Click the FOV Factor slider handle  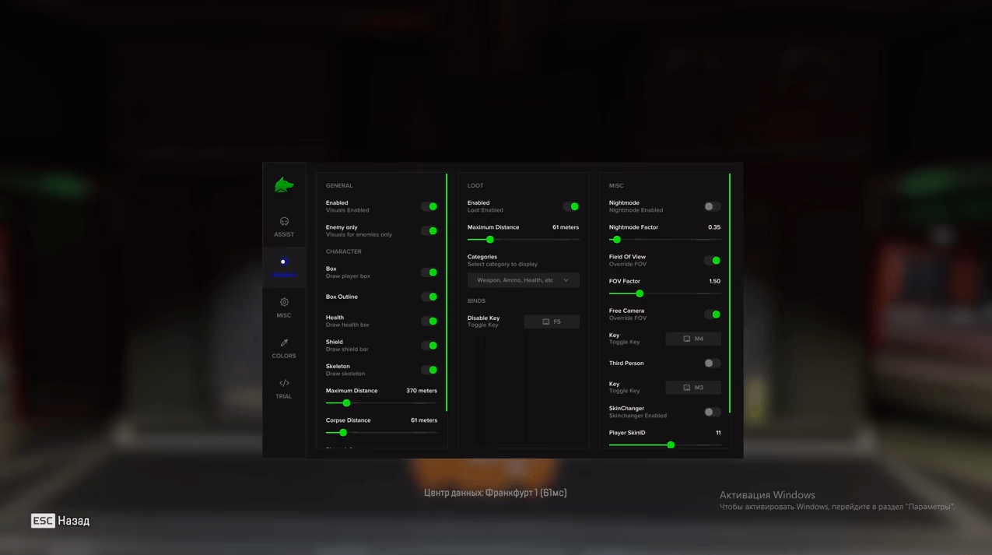click(x=640, y=293)
